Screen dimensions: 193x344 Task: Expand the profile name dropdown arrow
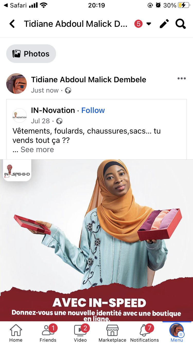[x=148, y=24]
